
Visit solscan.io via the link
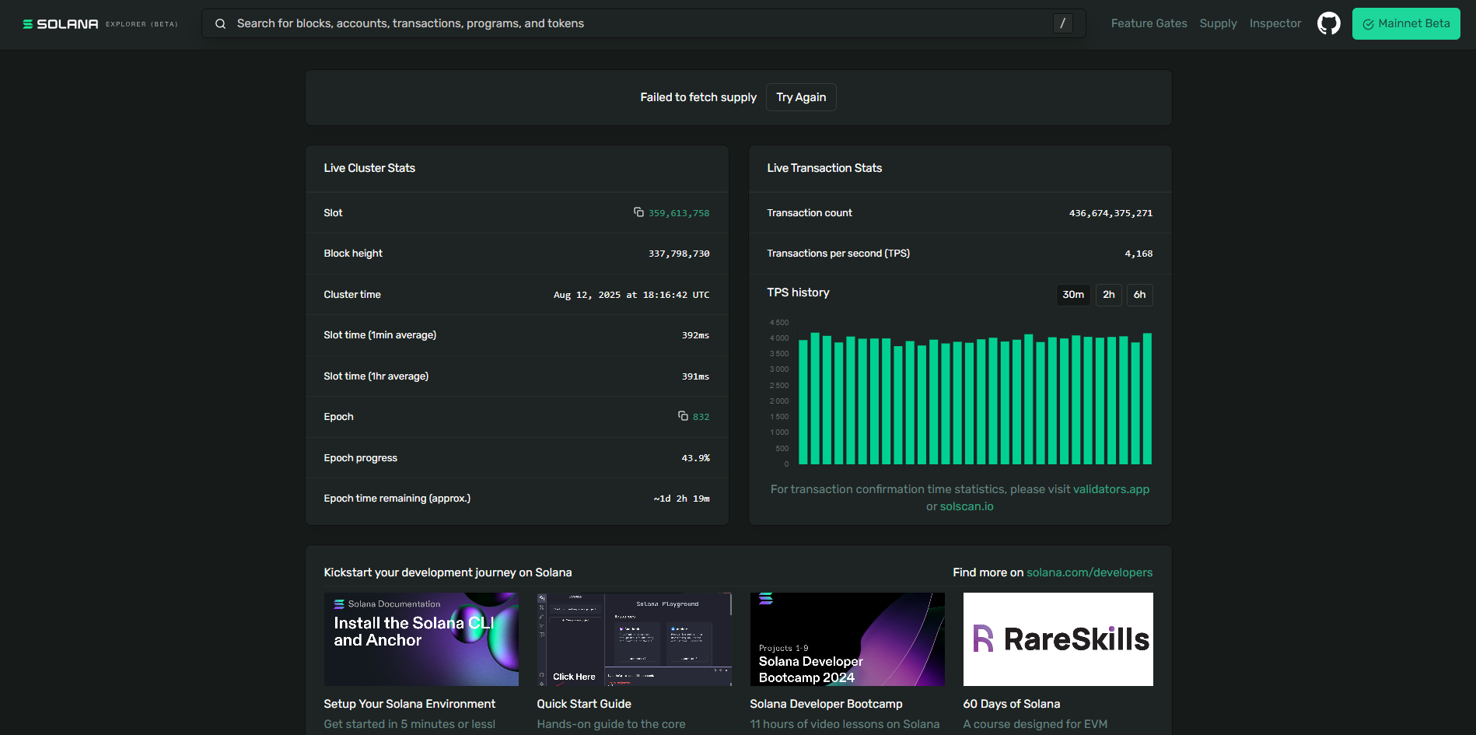tap(965, 506)
